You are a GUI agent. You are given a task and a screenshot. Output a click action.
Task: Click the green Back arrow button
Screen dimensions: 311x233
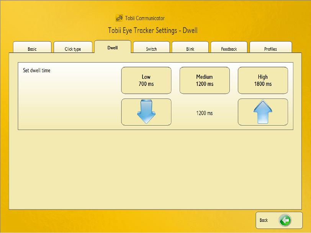coord(279,220)
